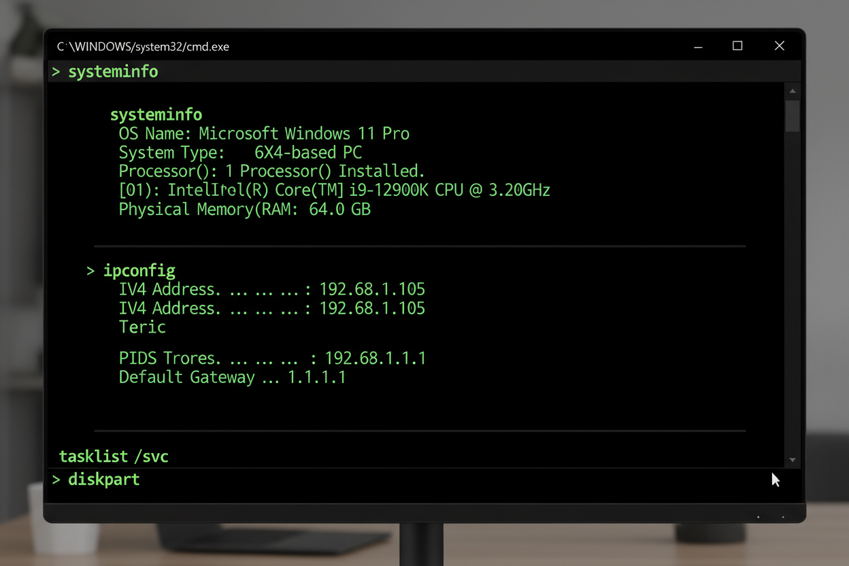Minimize the cmd.exe window
The width and height of the screenshot is (849, 566).
pos(698,46)
